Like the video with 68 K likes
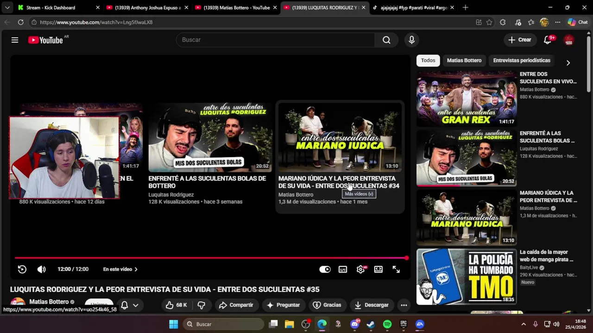The image size is (593, 333). 176,305
